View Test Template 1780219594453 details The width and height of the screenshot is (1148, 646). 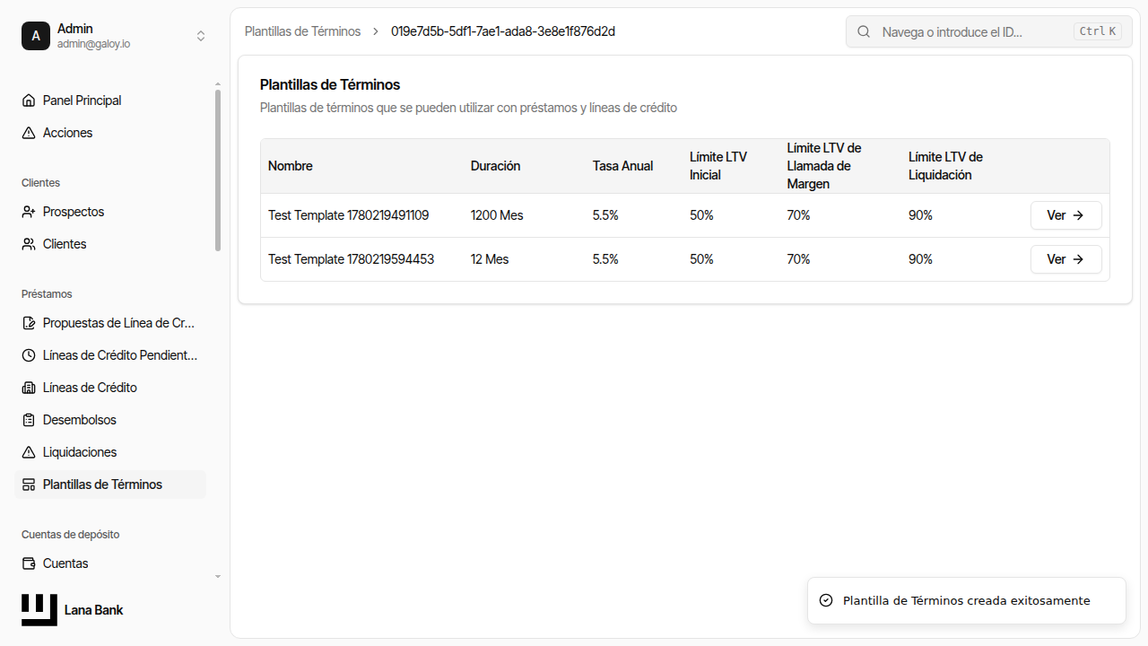tap(1065, 259)
